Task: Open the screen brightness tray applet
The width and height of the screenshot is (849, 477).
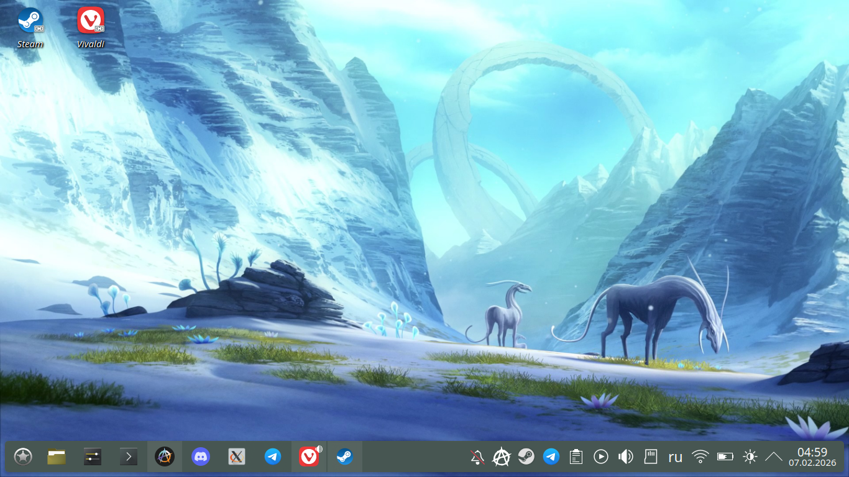Action: [x=750, y=457]
